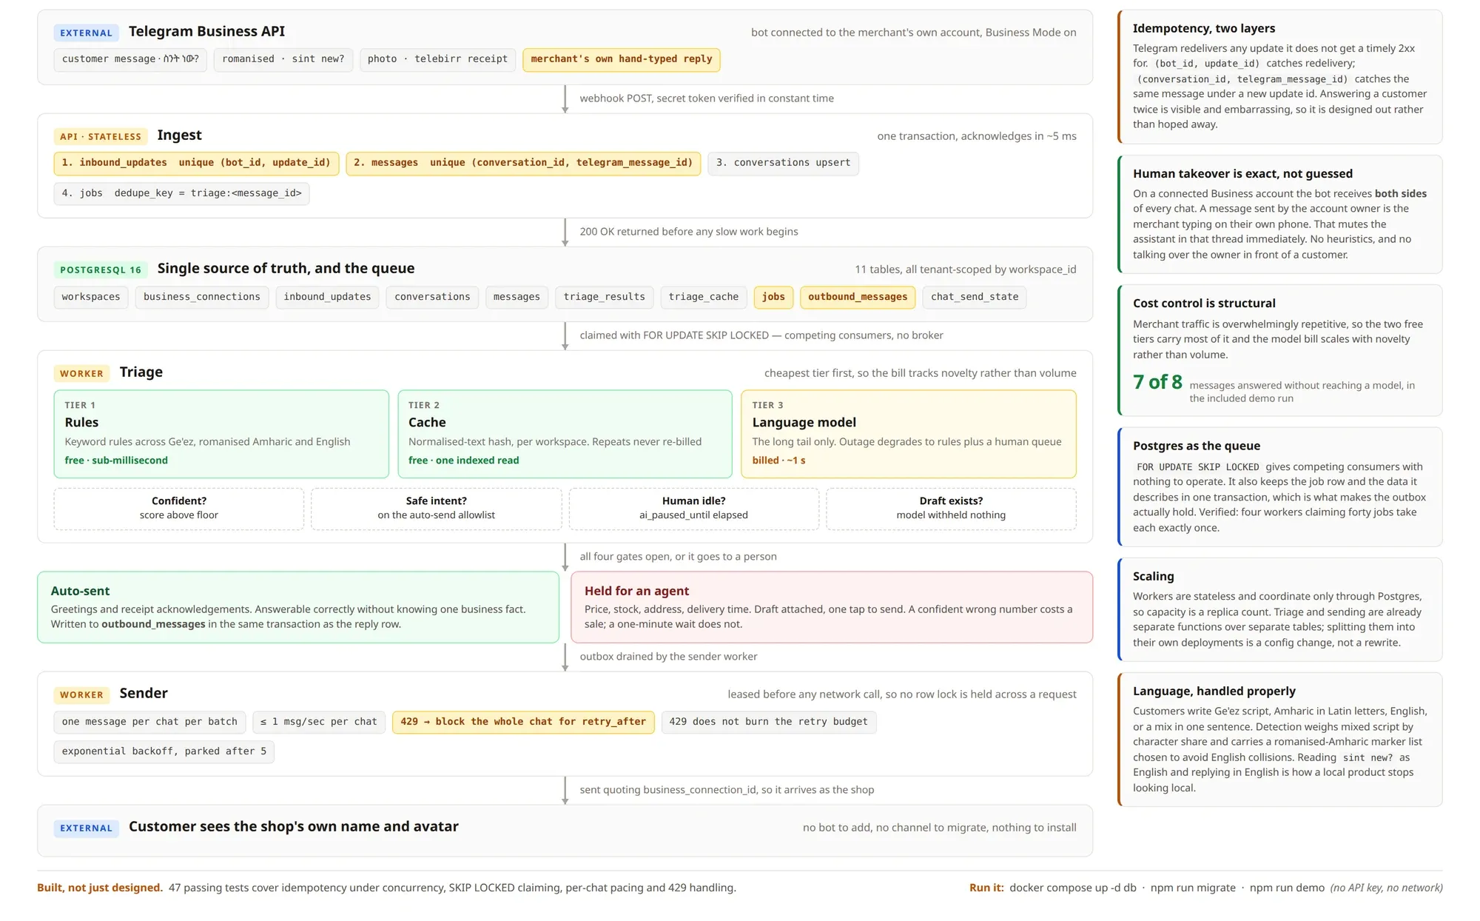Screen dimensions: 1480x921
Task: Click the highlighted 'jobs' table chip
Action: [x=773, y=297]
